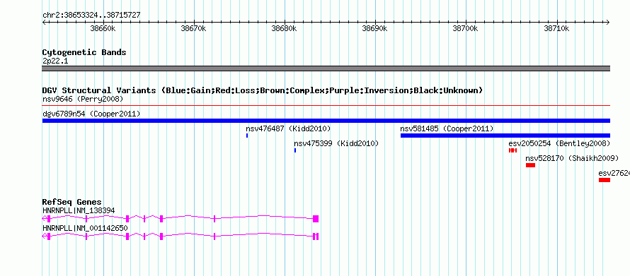Click the cut-off esv2762 variant label
Image resolution: width=630 pixels, height=276 pixels.
[614, 174]
